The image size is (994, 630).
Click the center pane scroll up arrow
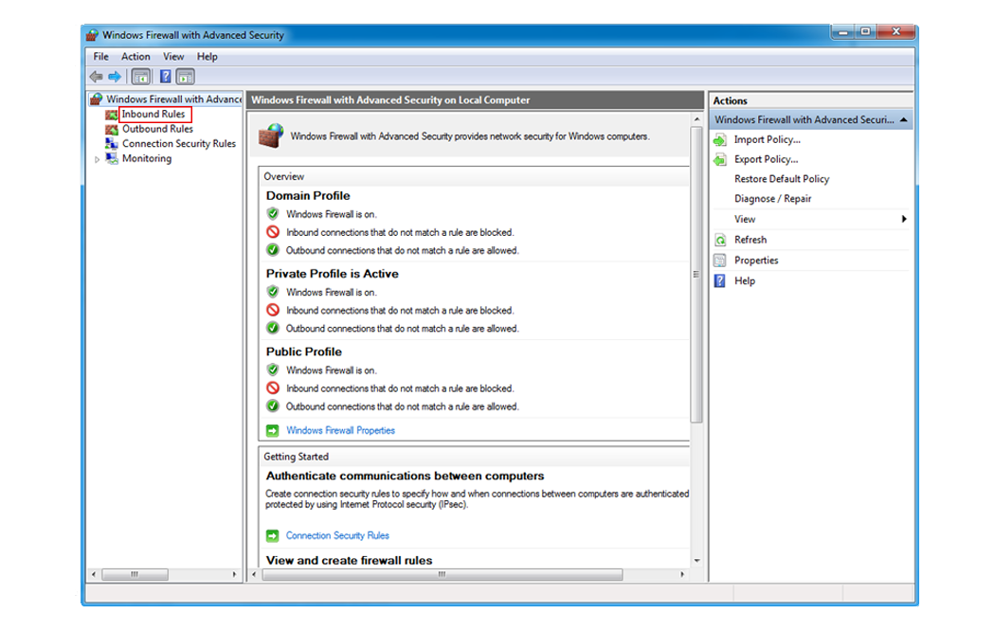coord(696,119)
